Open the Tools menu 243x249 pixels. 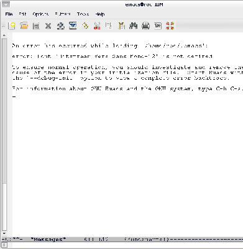[83, 14]
